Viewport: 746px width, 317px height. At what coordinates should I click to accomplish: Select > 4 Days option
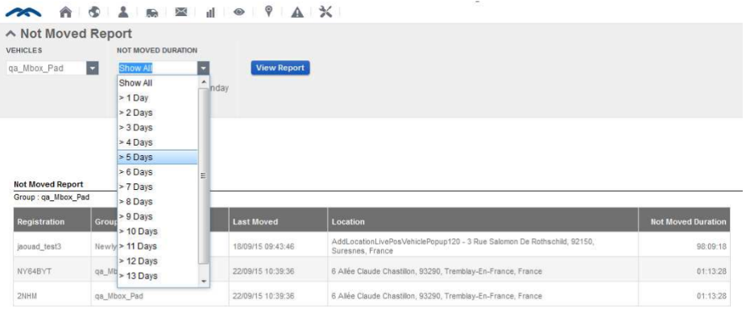pos(157,142)
